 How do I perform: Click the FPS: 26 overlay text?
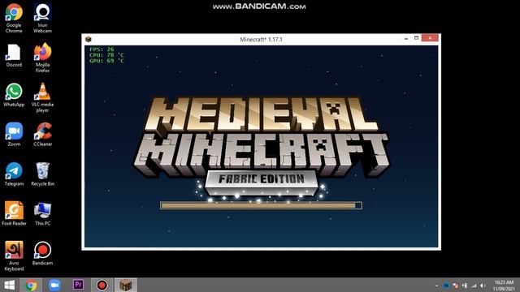[x=102, y=49]
